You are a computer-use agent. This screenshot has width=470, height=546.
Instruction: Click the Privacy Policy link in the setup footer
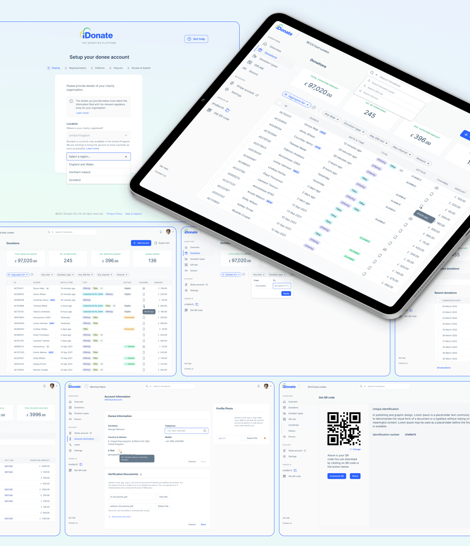[x=114, y=214]
